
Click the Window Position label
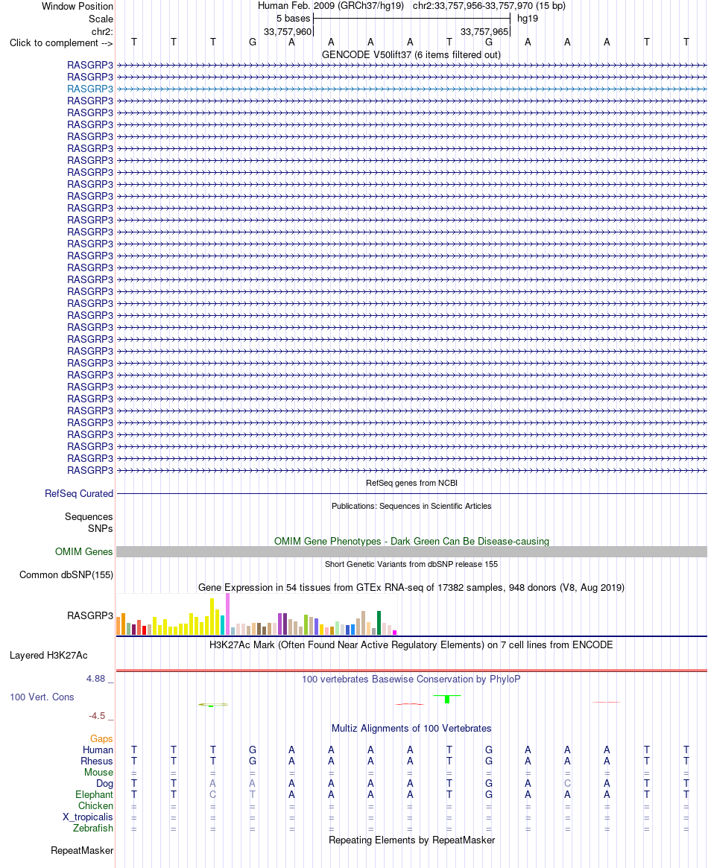(78, 6)
